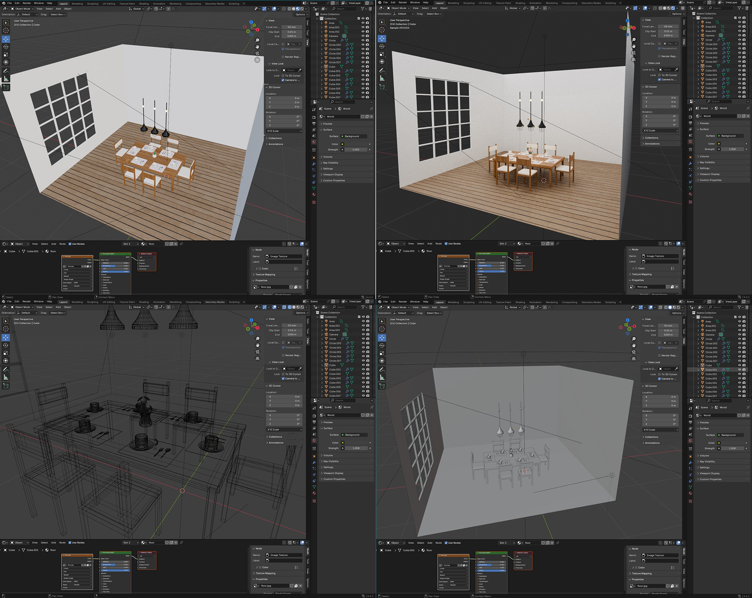Open Slot 2 dropdown below the rendered viewport

pos(506,244)
